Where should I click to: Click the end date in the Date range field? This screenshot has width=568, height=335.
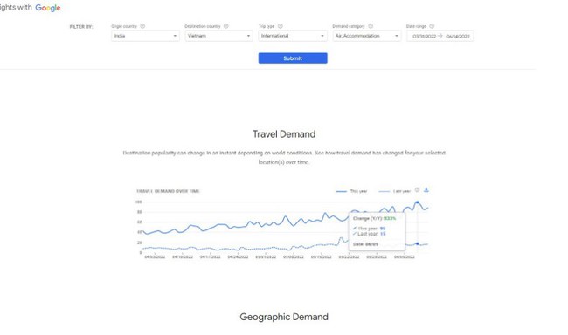click(458, 36)
